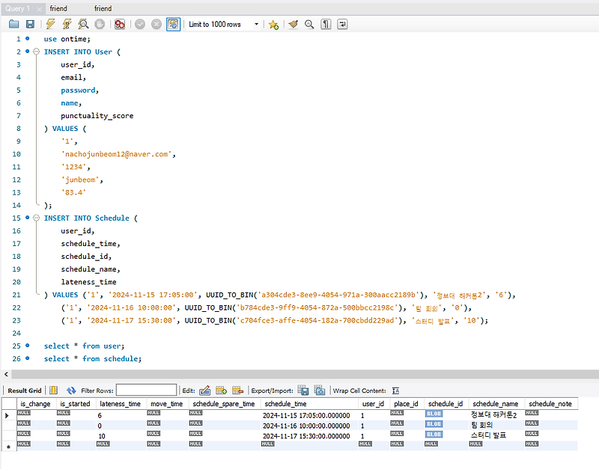Click the Filter Rows input field

coord(146,390)
